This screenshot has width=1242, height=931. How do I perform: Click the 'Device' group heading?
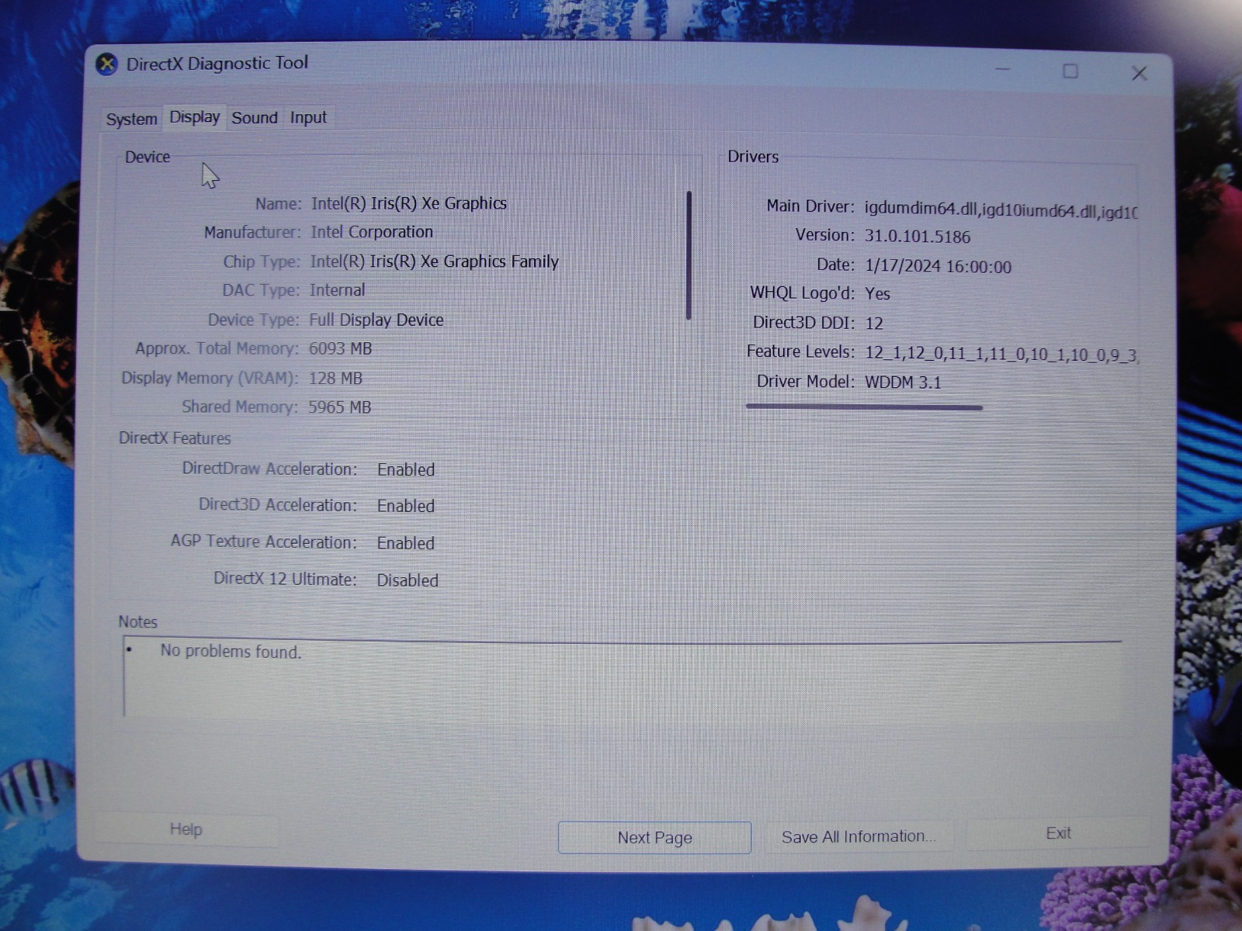pyautogui.click(x=147, y=157)
